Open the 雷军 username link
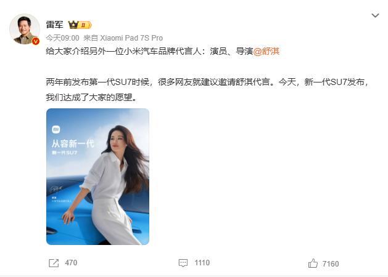The width and height of the screenshot is (388, 277). [x=54, y=25]
